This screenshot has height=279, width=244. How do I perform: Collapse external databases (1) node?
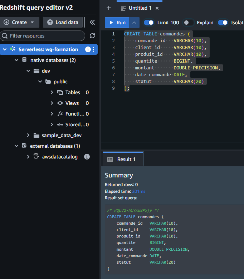tap(16, 146)
